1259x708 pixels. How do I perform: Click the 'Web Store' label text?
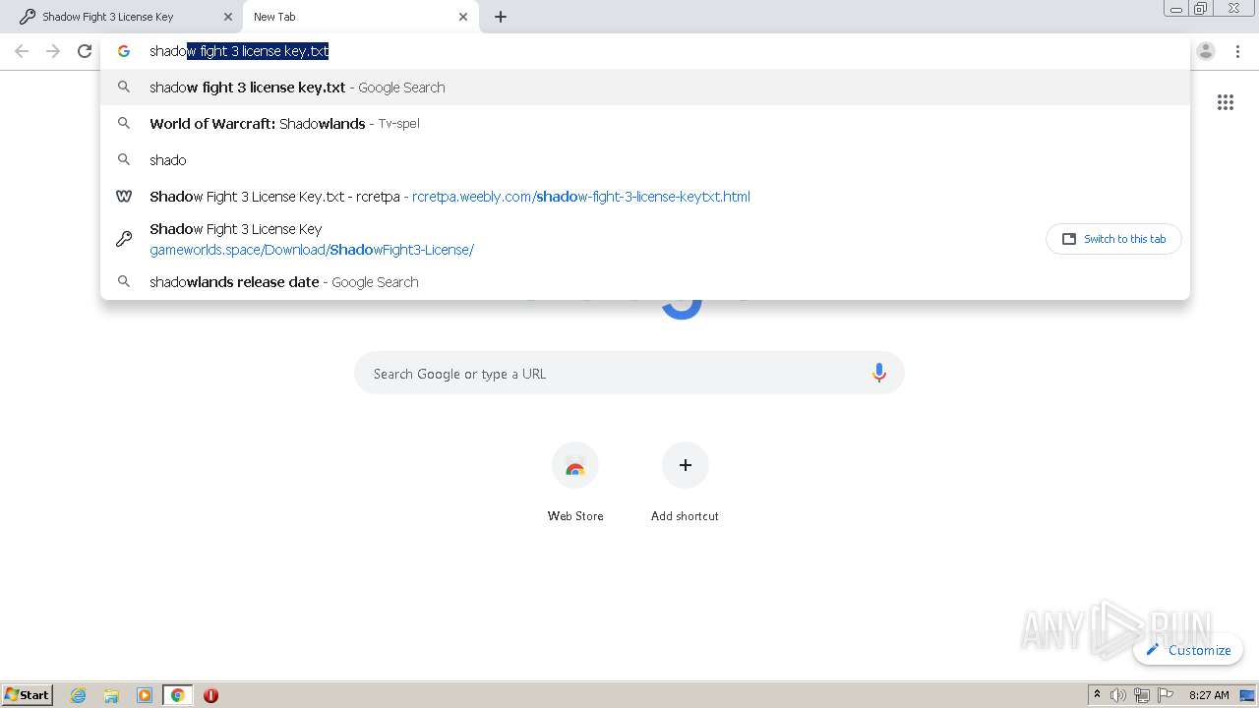(575, 516)
